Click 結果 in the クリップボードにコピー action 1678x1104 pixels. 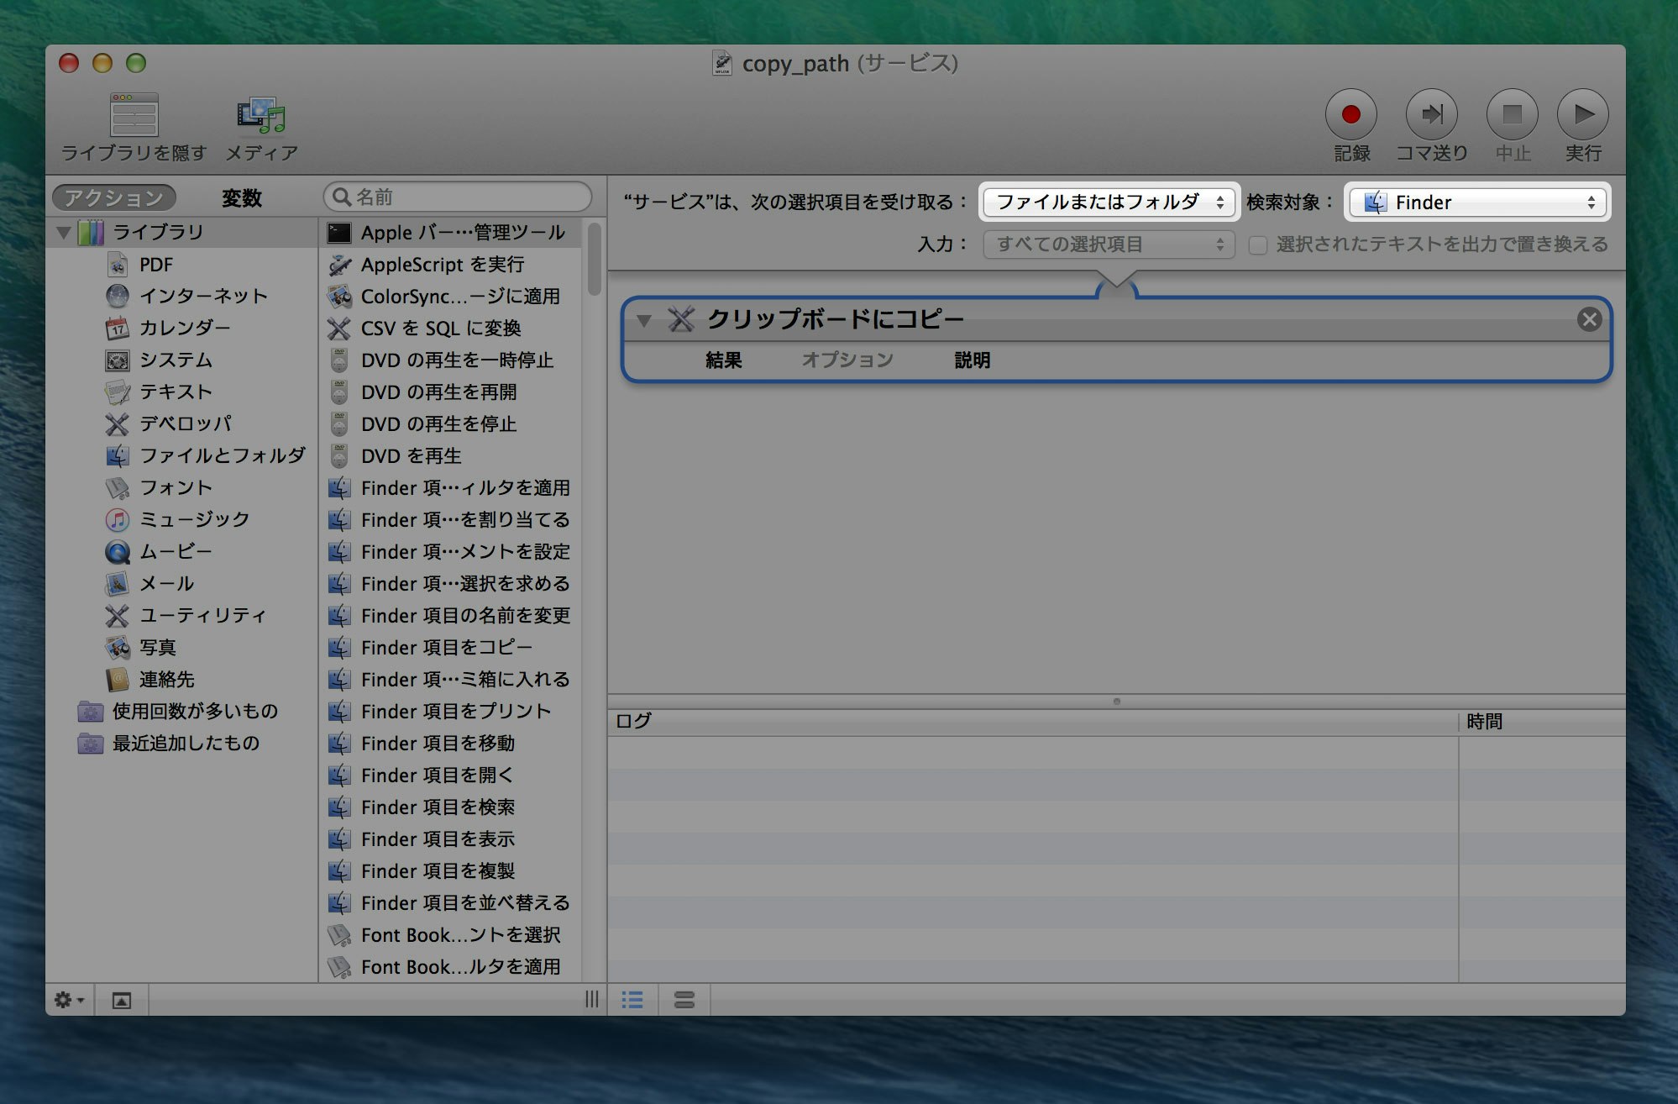point(724,360)
